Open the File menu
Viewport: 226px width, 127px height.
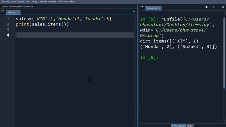click(2, 2)
